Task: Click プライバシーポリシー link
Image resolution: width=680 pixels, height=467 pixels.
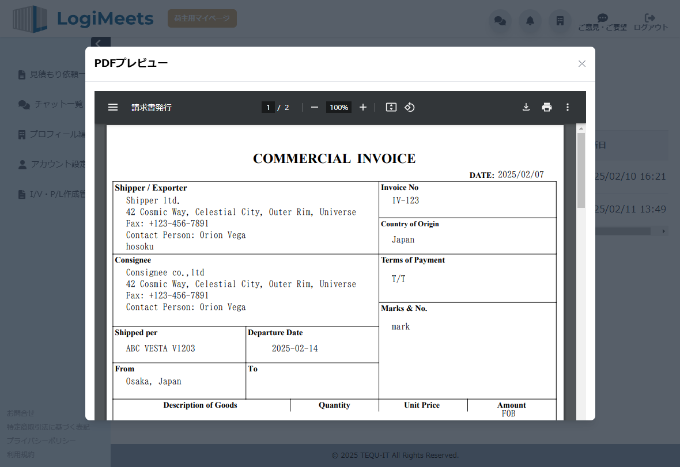Action: pos(41,441)
